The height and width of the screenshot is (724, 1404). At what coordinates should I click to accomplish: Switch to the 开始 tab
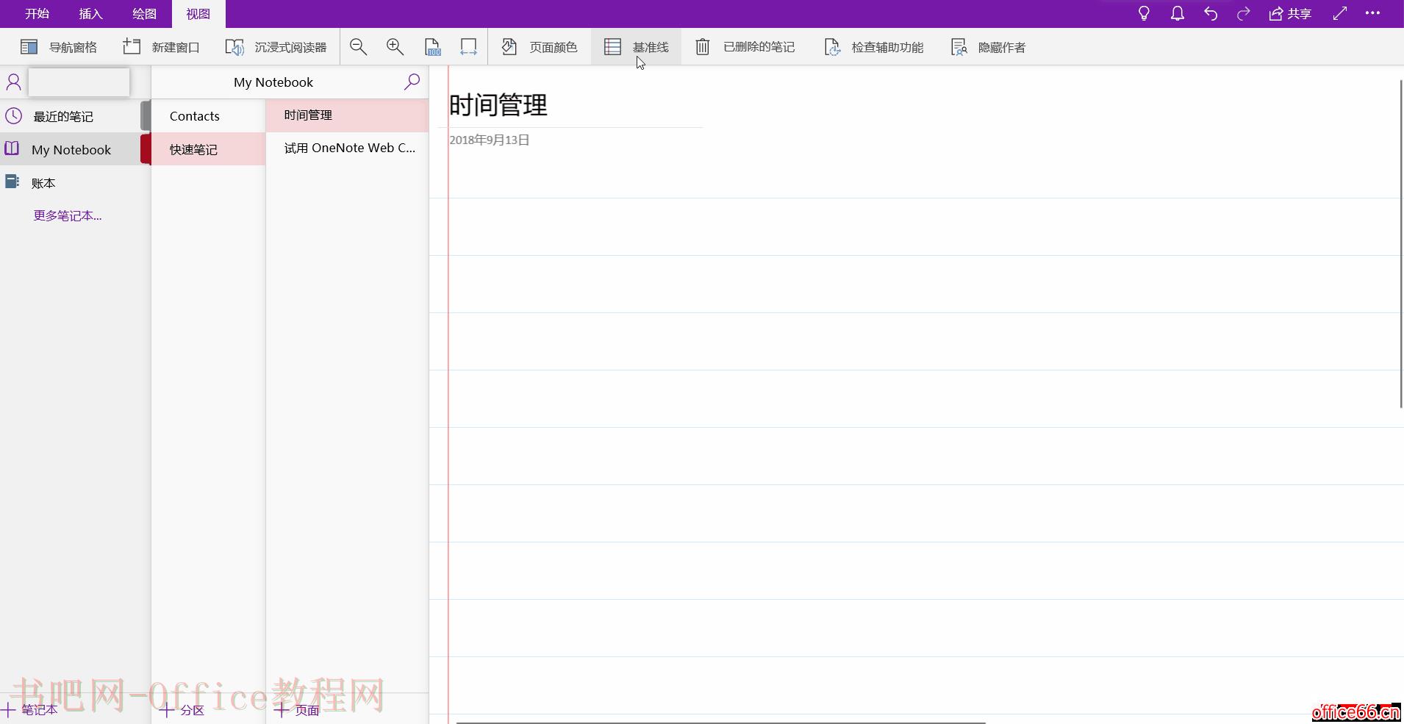(x=37, y=14)
